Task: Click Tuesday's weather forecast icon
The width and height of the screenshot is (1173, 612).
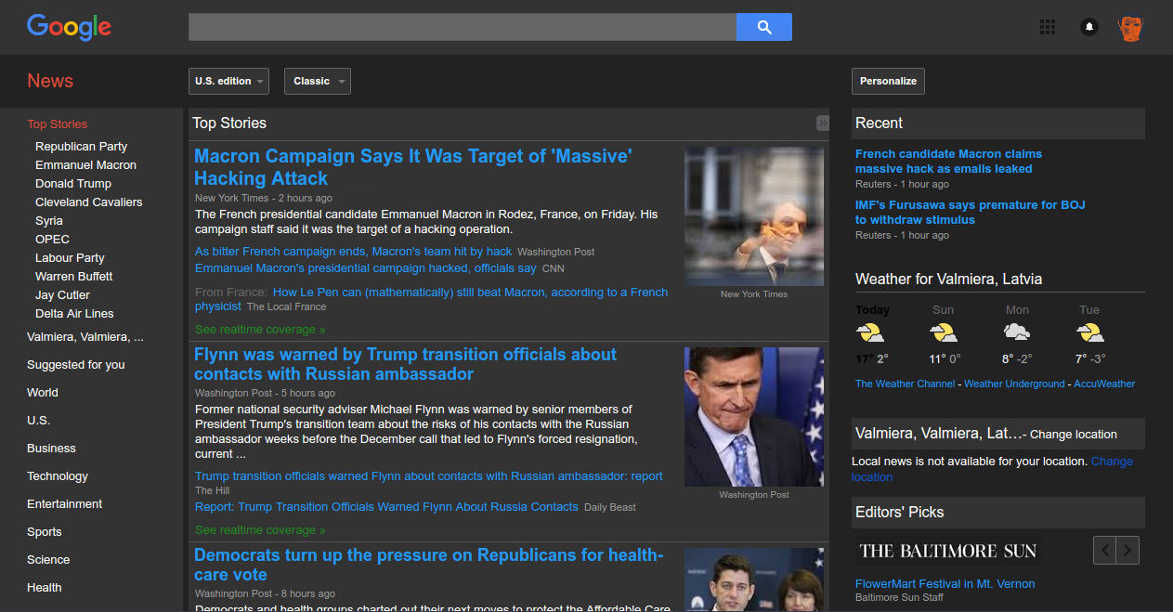Action: pyautogui.click(x=1089, y=332)
